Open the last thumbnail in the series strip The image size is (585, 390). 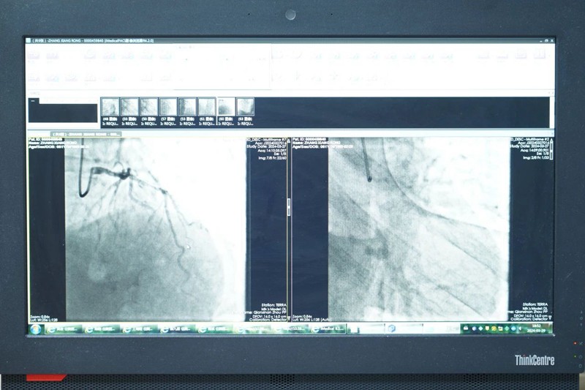245,108
